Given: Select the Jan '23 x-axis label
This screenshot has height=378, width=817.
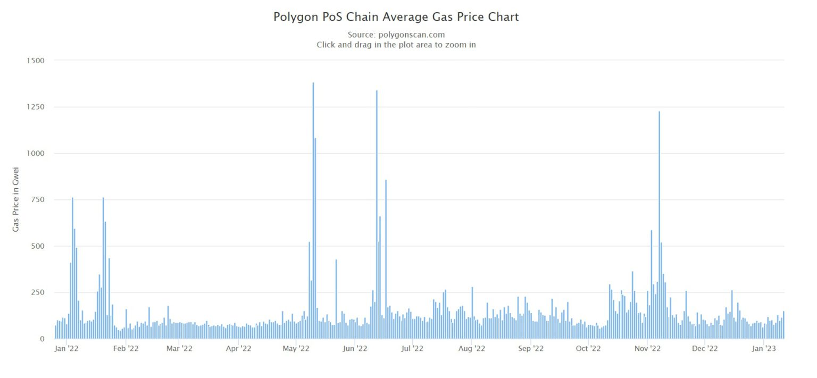Looking at the screenshot, I should click(x=765, y=349).
